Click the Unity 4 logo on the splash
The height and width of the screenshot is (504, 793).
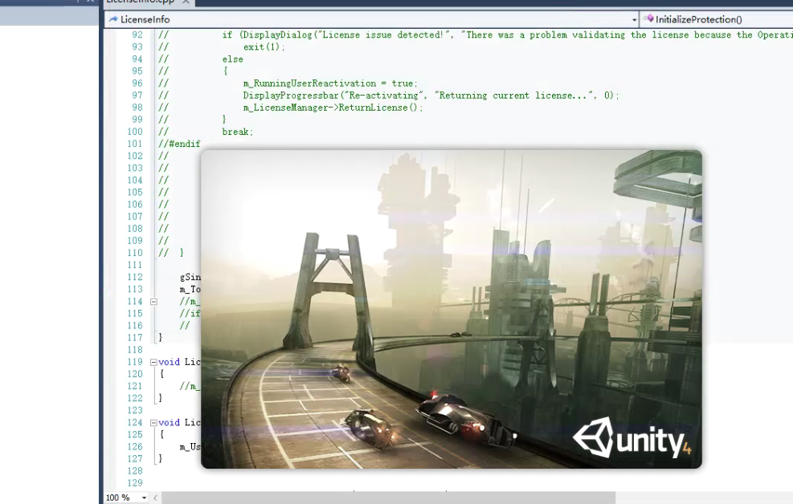pos(631,439)
